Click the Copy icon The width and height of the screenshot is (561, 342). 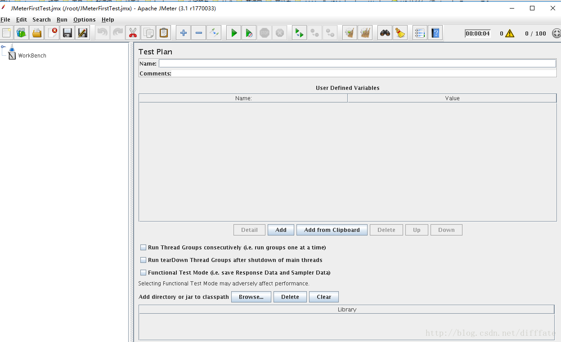(x=148, y=33)
